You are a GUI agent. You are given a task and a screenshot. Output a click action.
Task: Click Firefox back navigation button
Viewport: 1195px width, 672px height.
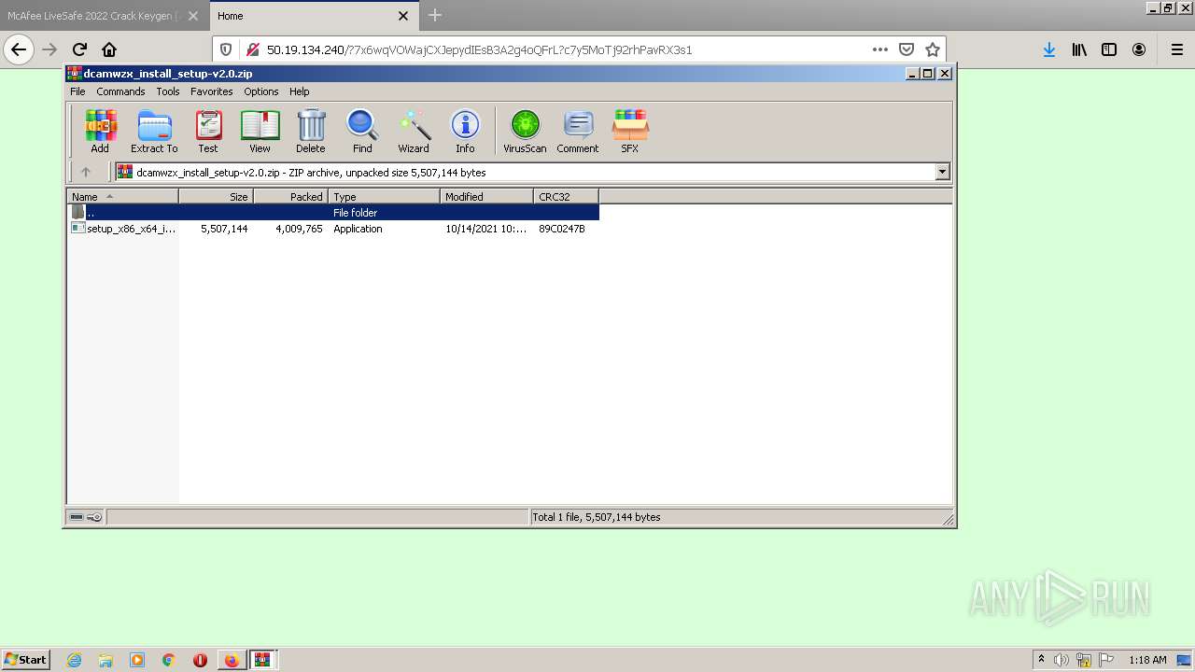click(19, 49)
